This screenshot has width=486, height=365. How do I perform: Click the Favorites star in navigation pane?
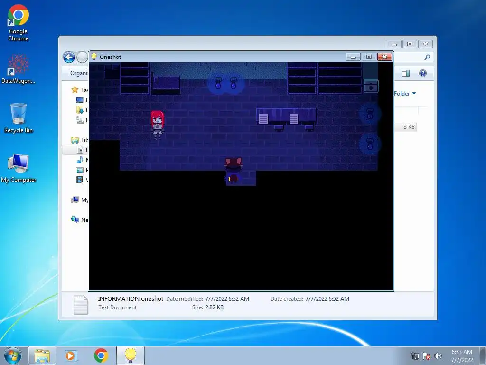75,90
